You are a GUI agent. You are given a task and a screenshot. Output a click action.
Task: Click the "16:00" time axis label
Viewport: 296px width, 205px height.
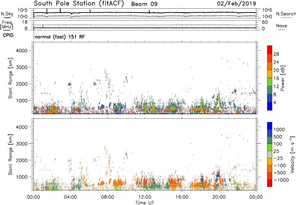point(182,197)
